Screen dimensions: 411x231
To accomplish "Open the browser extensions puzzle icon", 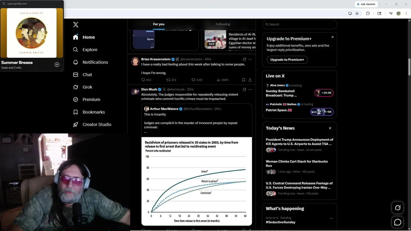I will pyautogui.click(x=368, y=13).
